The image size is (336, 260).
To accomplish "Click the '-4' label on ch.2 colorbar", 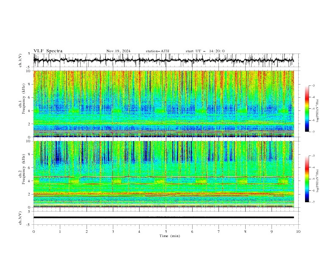I will click(x=313, y=167).
